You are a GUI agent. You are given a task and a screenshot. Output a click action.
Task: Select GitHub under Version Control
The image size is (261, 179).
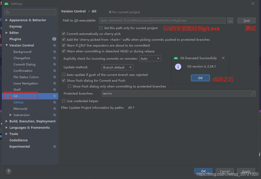pos(18,102)
